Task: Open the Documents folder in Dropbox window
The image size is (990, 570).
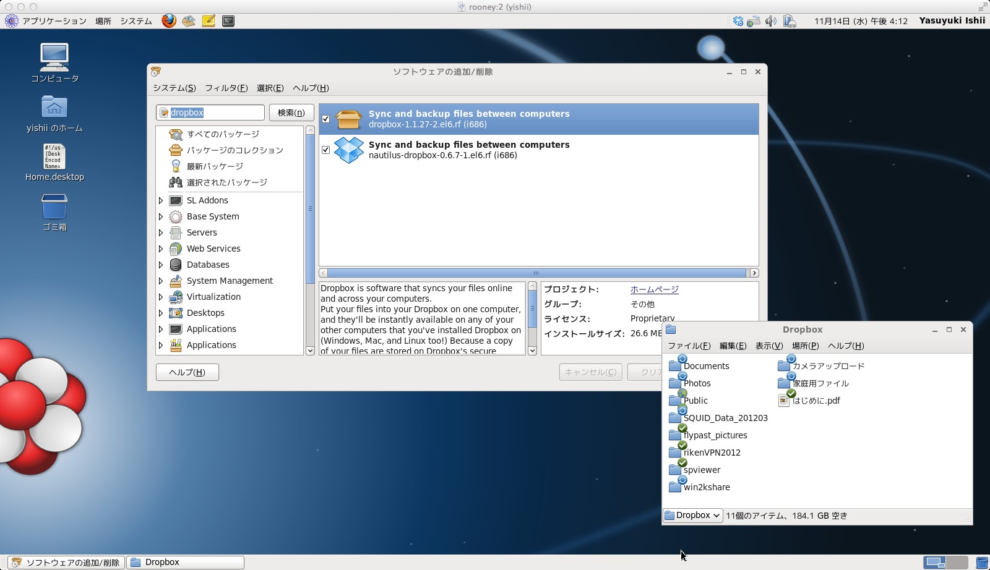Action: click(699, 365)
